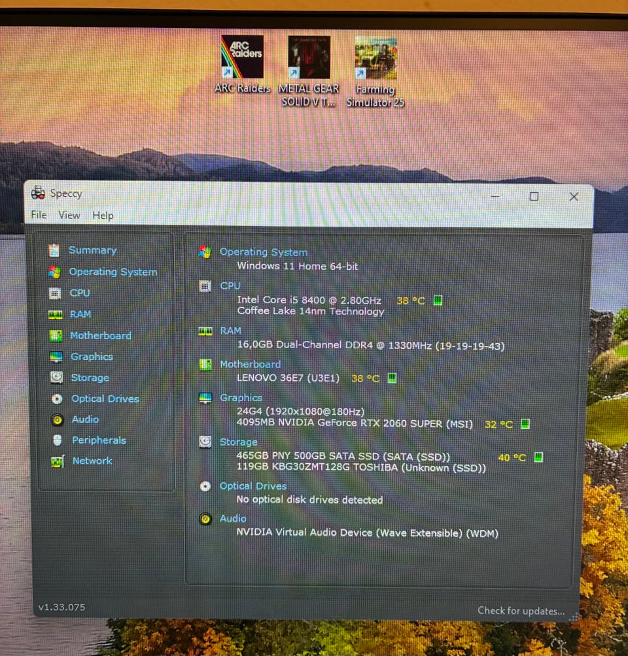Viewport: 628px width, 656px height.
Task: Open the Audio heading link in summary
Action: click(233, 519)
